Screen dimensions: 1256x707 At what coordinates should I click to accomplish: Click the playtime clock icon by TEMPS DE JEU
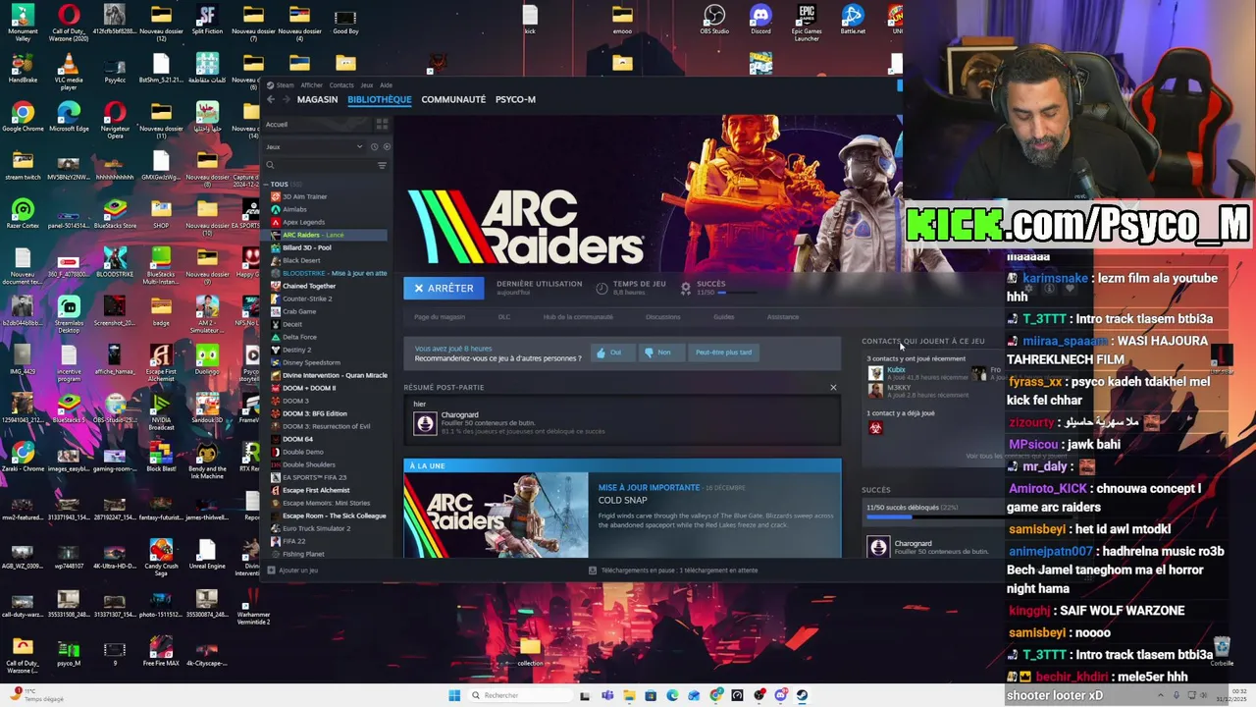pyautogui.click(x=602, y=288)
